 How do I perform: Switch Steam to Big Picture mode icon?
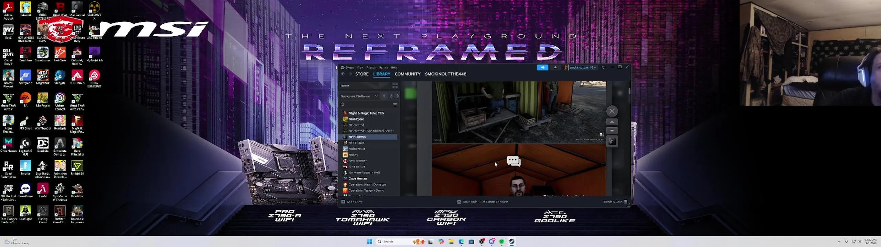(604, 68)
